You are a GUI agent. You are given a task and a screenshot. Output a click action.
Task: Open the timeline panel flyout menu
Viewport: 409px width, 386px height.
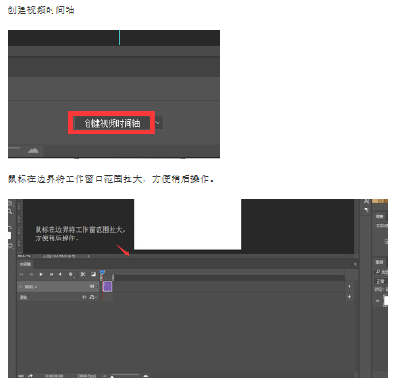[x=356, y=264]
